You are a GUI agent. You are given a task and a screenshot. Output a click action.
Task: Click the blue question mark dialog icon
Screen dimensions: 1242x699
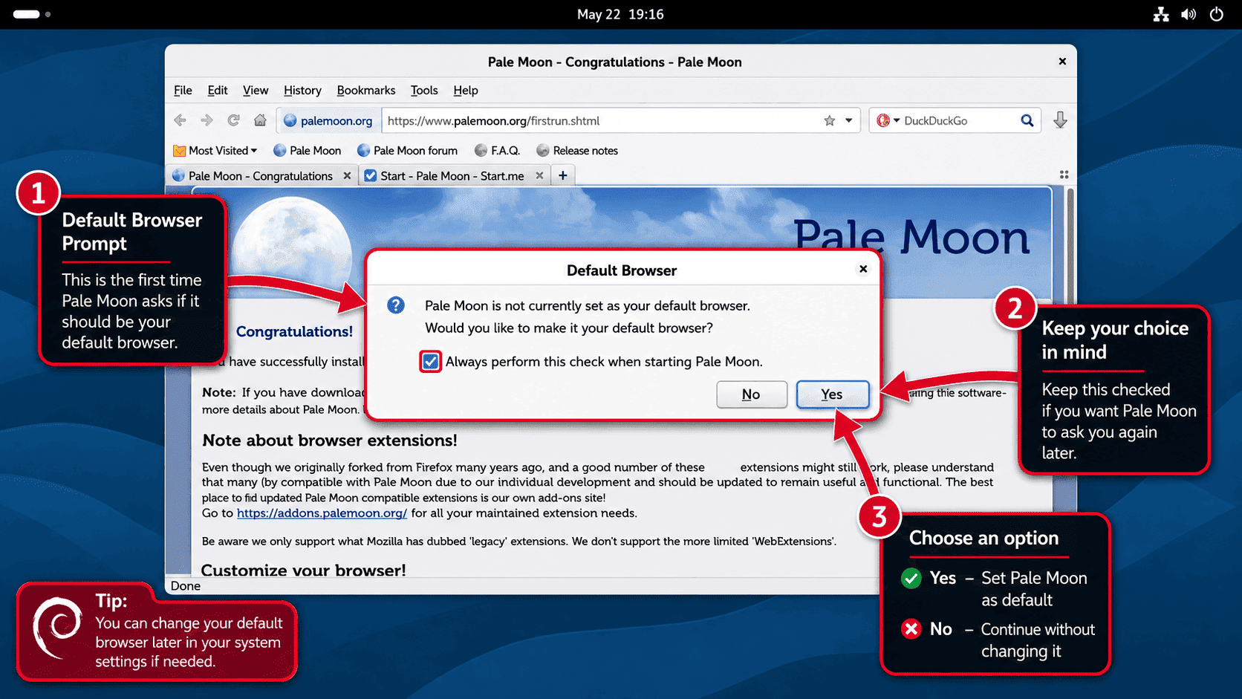pyautogui.click(x=396, y=305)
